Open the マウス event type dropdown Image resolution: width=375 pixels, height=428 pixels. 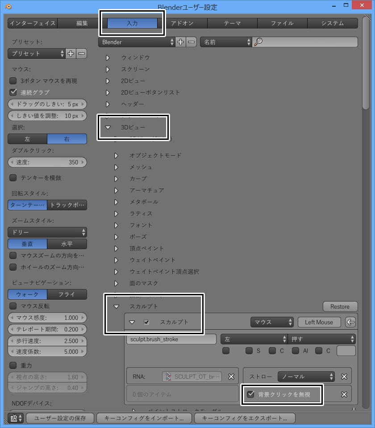(x=272, y=322)
